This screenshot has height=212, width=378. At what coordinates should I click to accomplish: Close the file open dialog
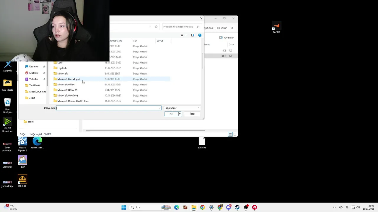pyautogui.click(x=201, y=18)
